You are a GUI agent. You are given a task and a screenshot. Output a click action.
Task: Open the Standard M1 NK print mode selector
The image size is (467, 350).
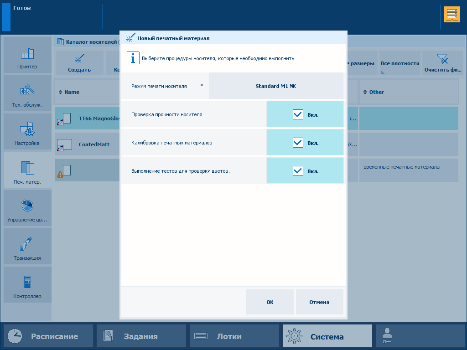click(x=276, y=86)
